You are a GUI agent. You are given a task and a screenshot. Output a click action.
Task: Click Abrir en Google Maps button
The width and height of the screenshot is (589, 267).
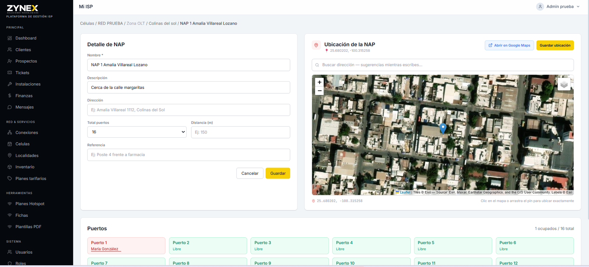509,45
